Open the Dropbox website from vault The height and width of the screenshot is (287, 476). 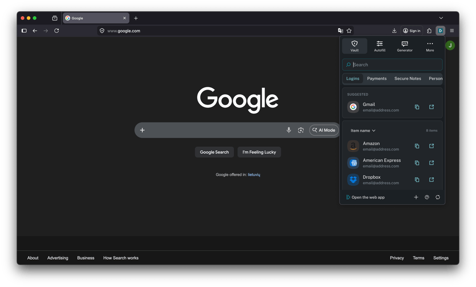pos(431,180)
